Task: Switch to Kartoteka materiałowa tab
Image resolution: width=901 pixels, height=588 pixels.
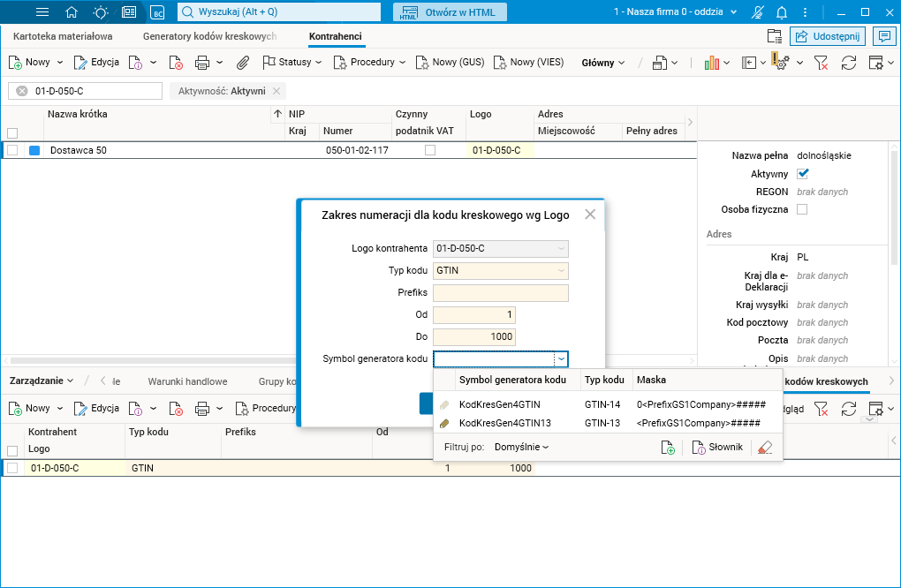Action: pyautogui.click(x=63, y=36)
